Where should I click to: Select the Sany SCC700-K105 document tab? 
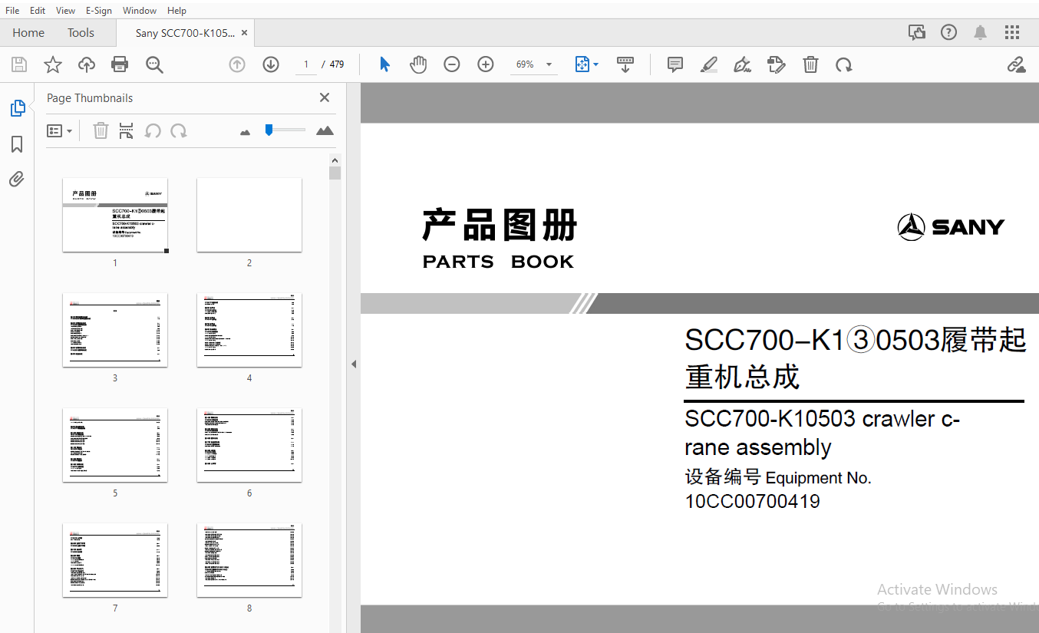tap(185, 33)
